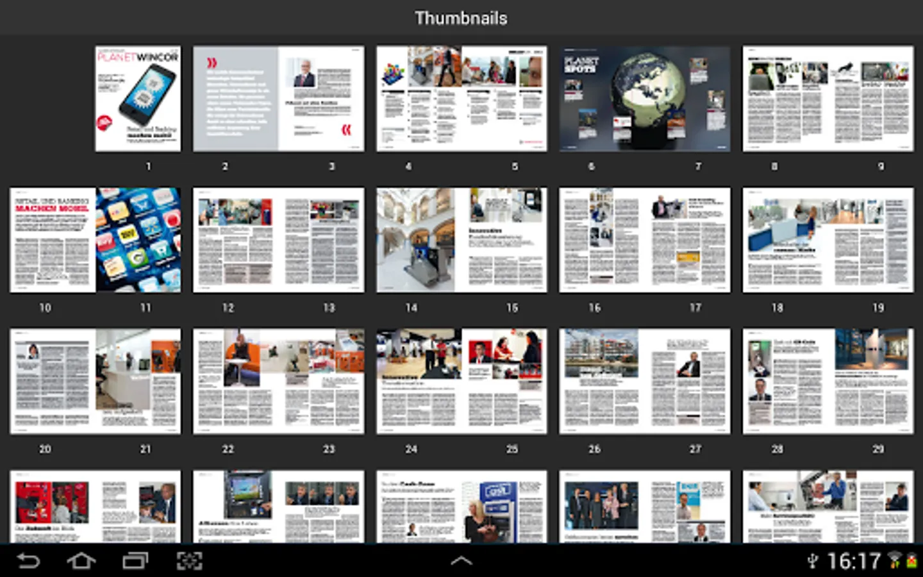The height and width of the screenshot is (577, 923).
Task: Open the cut-off spread below pages 26–27
Action: click(x=644, y=506)
